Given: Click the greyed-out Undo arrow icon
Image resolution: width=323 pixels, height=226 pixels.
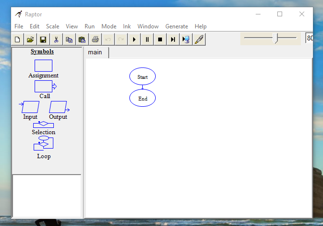Looking at the screenshot, I should coord(108,39).
